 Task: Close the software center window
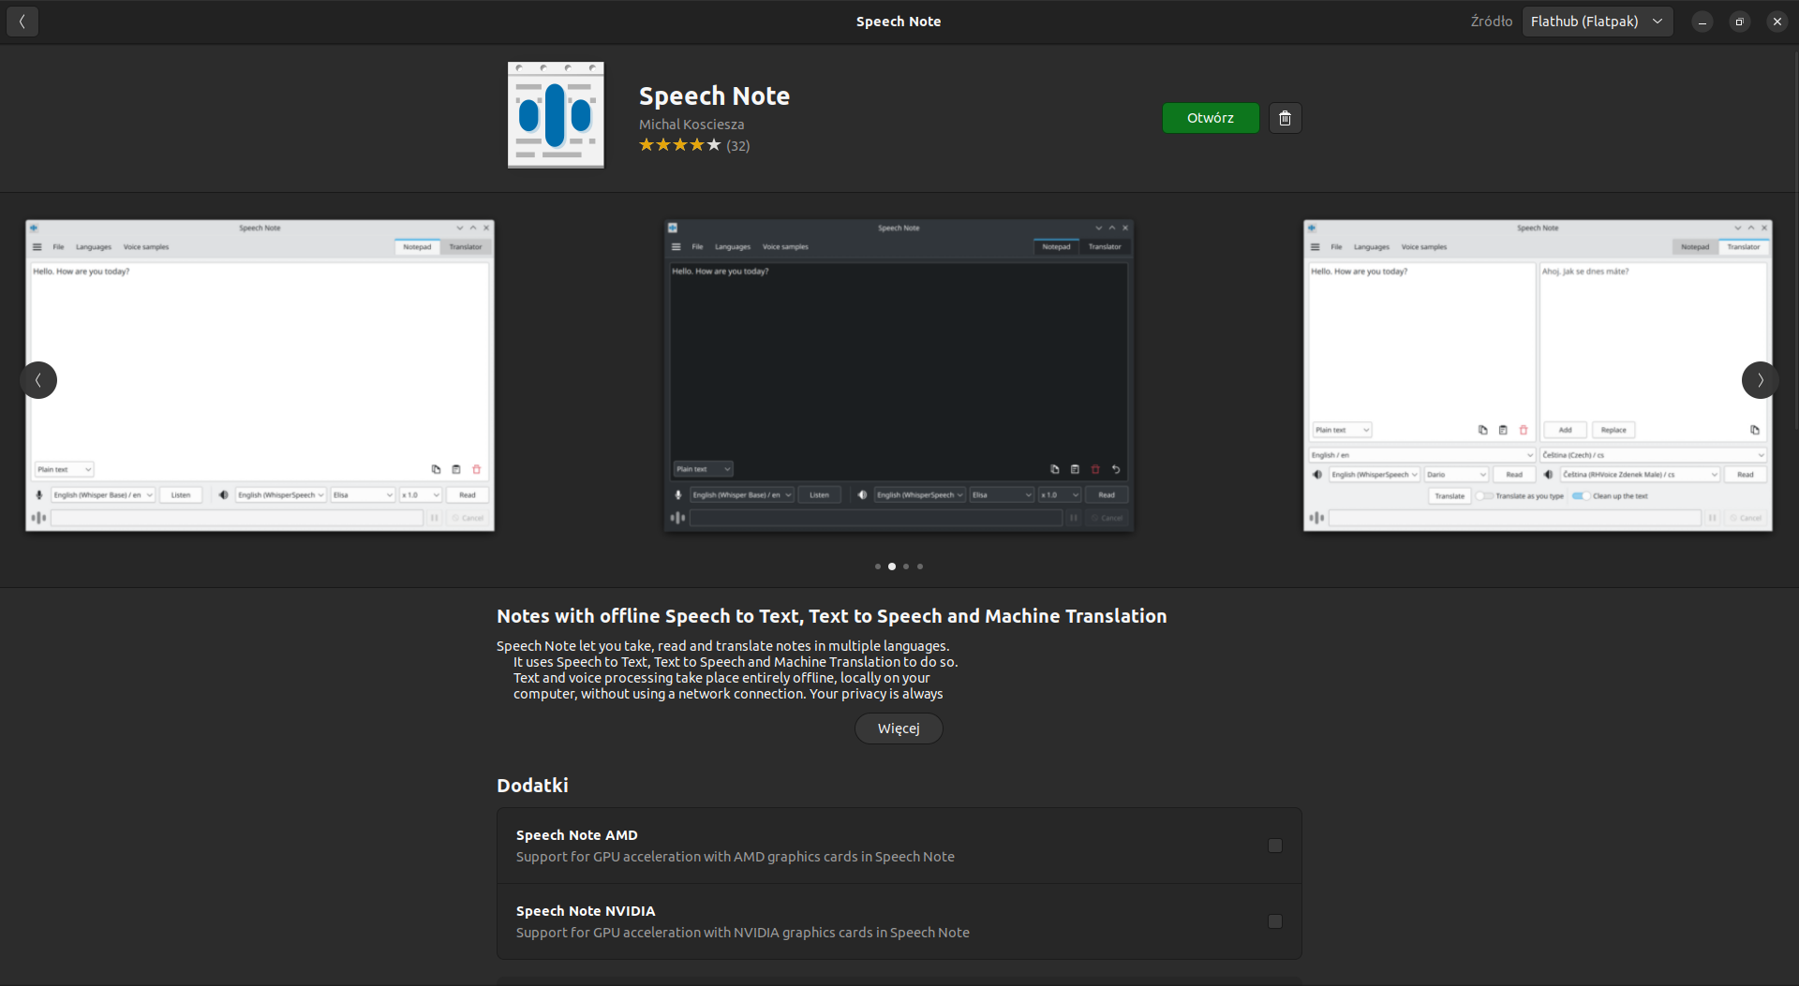(x=1777, y=22)
